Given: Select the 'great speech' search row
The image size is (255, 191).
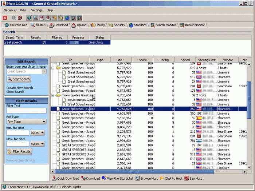Looking at the screenshot, I should coord(57,43).
